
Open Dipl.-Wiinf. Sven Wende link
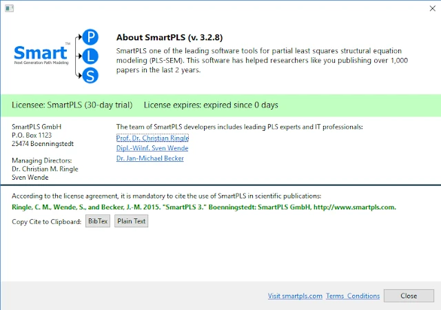(152, 148)
